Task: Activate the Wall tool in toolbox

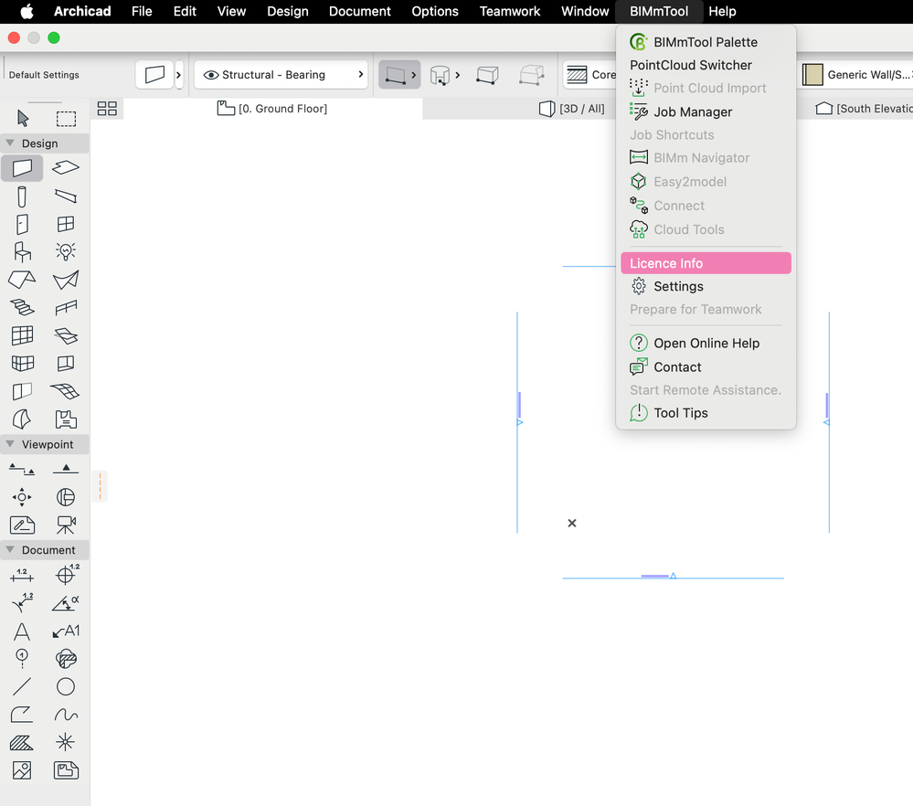Action: pos(22,168)
